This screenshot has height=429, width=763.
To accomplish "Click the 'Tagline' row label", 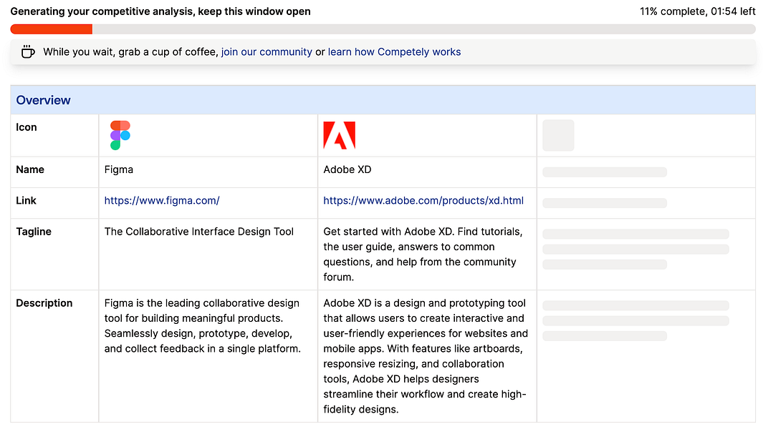I will point(34,232).
